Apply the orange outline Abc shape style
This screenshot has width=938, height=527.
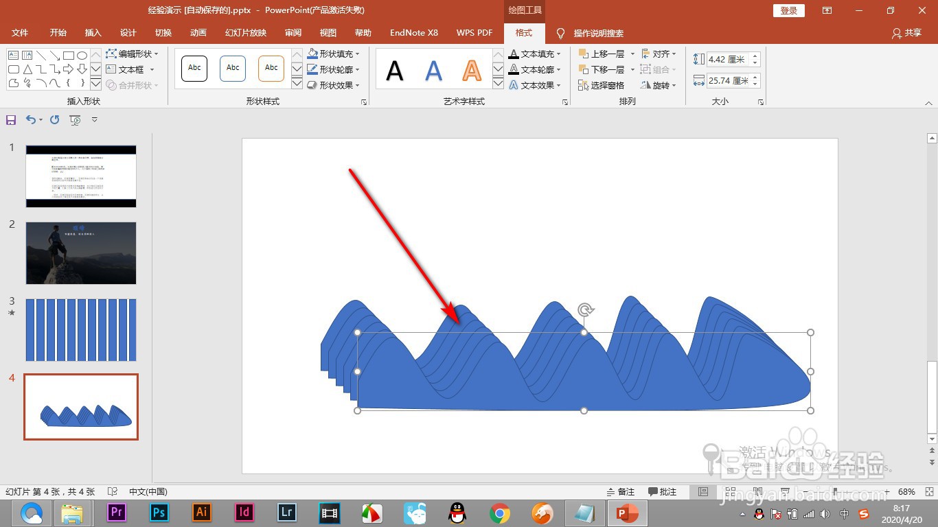[x=271, y=68]
